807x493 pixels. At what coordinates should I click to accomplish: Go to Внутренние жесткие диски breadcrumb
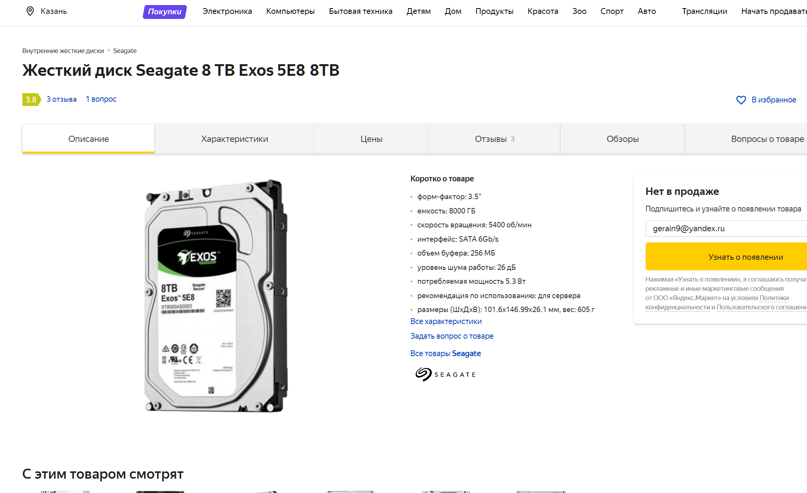pyautogui.click(x=63, y=51)
